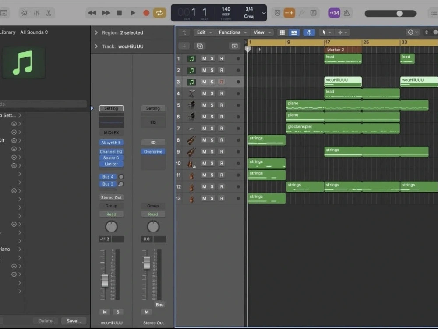Mute track 1 with M button

click(x=204, y=58)
